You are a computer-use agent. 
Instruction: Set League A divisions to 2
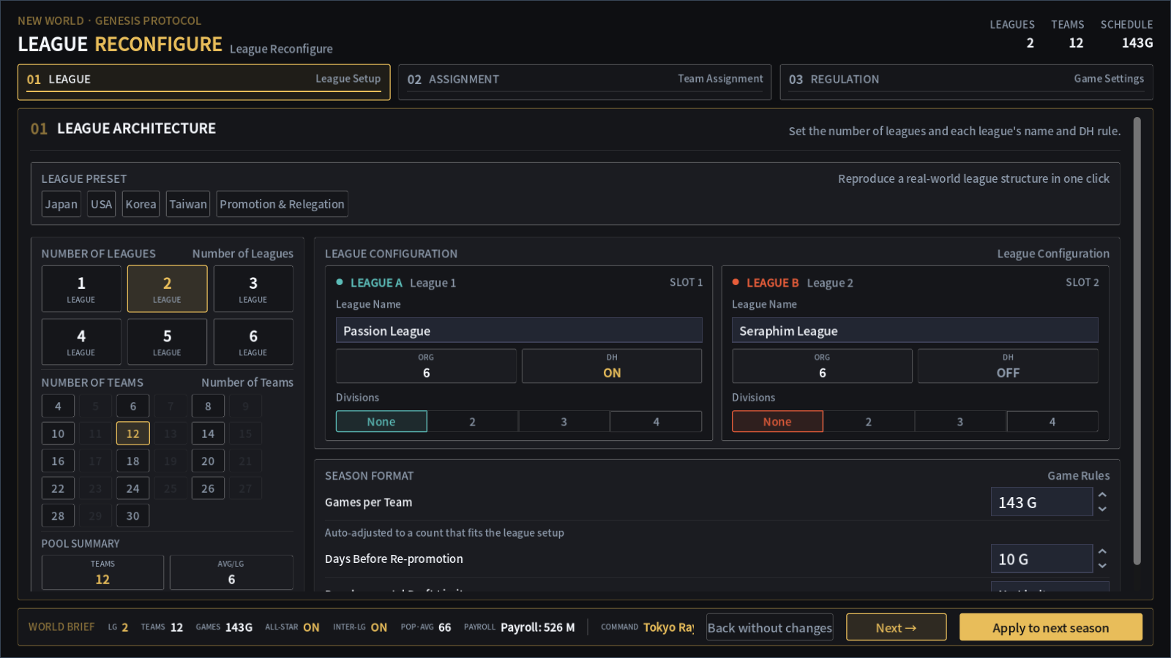coord(473,422)
